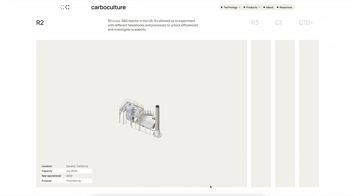354x196 pixels.
Task: Click the R2 reactor 3D model
Action: (x=140, y=118)
